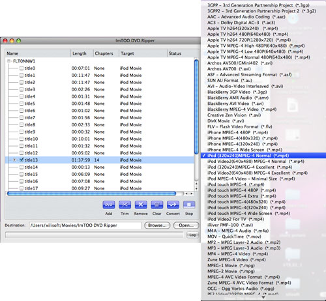Choose AVI Audio-Video Interleaved format
This screenshot has width=326, height=301.
(245, 86)
